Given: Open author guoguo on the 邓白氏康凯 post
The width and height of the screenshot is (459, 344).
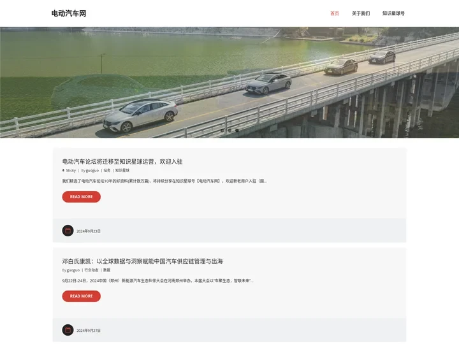Looking at the screenshot, I should pyautogui.click(x=73, y=270).
